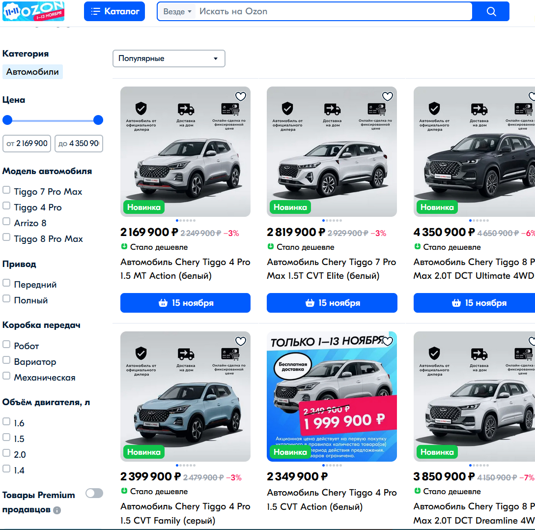535x530 pixels.
Task: Add Tiggo 7 Pro Max Elite to favorites
Action: point(387,97)
